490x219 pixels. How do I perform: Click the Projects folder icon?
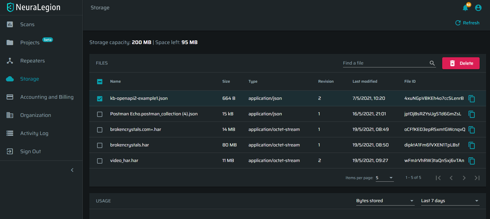click(x=10, y=43)
